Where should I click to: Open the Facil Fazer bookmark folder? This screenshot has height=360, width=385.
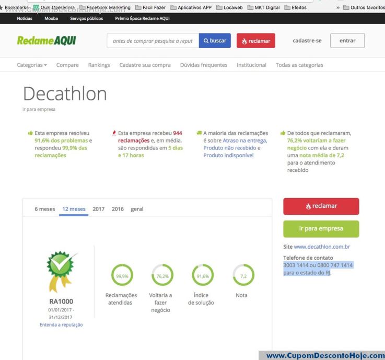(150, 8)
